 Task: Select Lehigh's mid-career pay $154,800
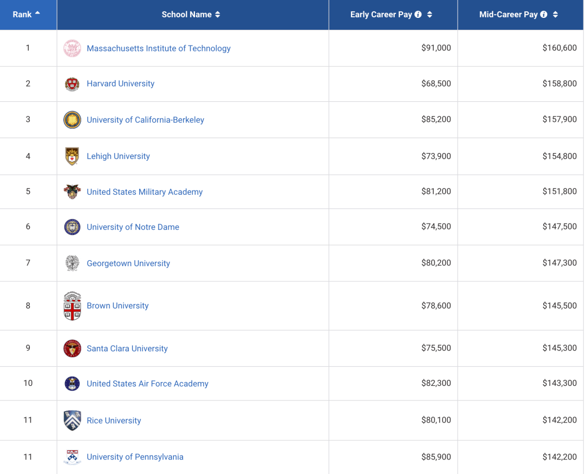[x=560, y=156]
